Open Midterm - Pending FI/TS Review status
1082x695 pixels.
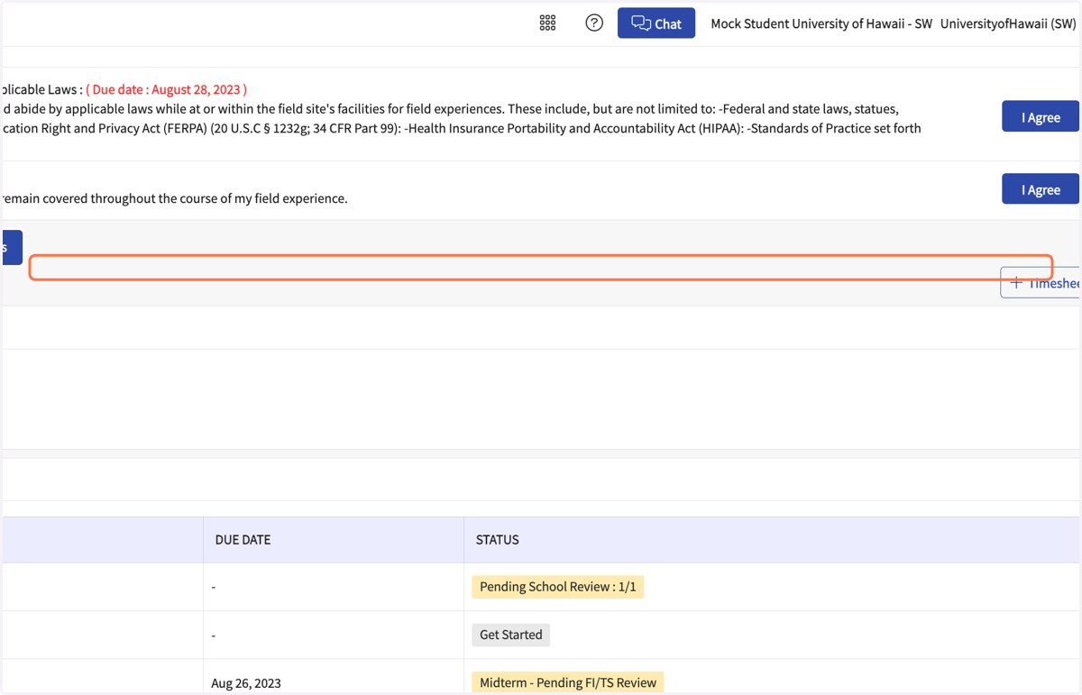567,682
